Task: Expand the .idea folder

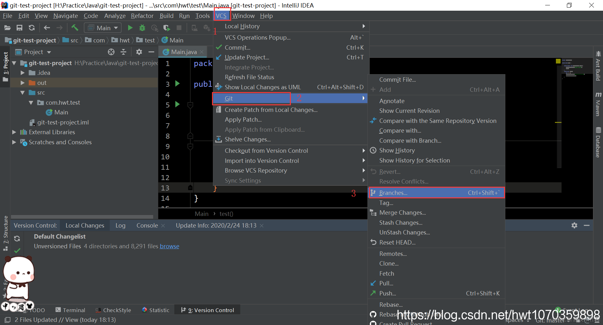Action: pyautogui.click(x=23, y=73)
